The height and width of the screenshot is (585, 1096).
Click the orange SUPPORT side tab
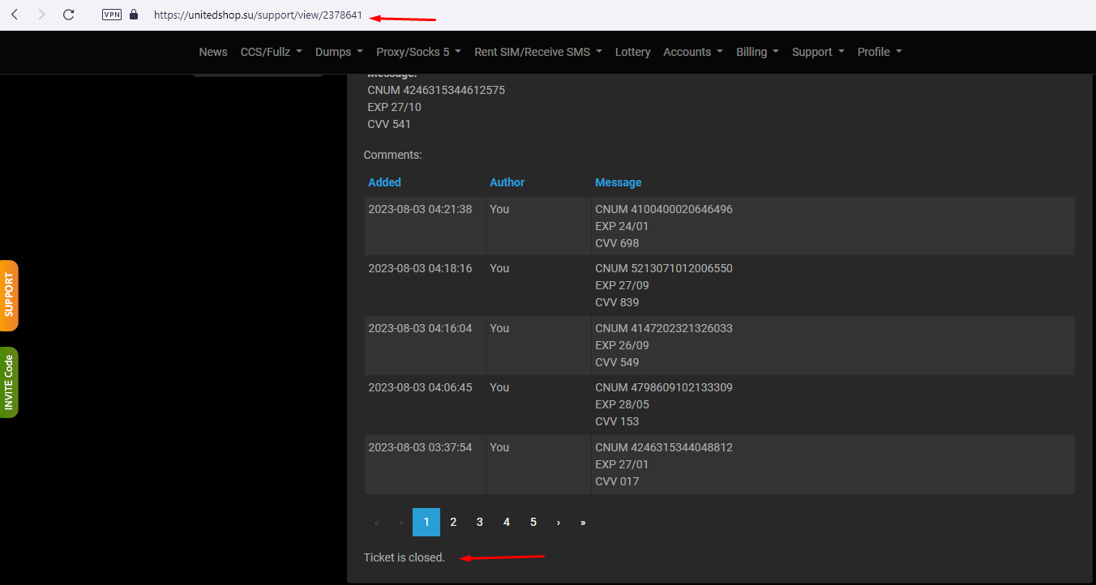pyautogui.click(x=9, y=296)
